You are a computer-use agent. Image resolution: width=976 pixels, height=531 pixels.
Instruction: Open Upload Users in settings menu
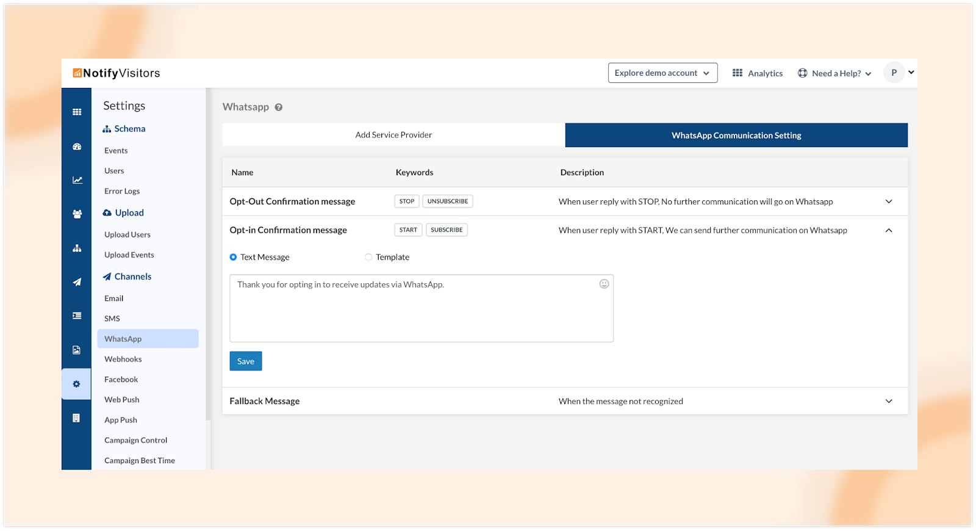tap(127, 235)
